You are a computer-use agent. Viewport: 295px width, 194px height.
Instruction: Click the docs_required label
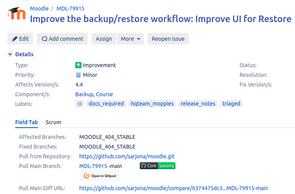coord(106,104)
